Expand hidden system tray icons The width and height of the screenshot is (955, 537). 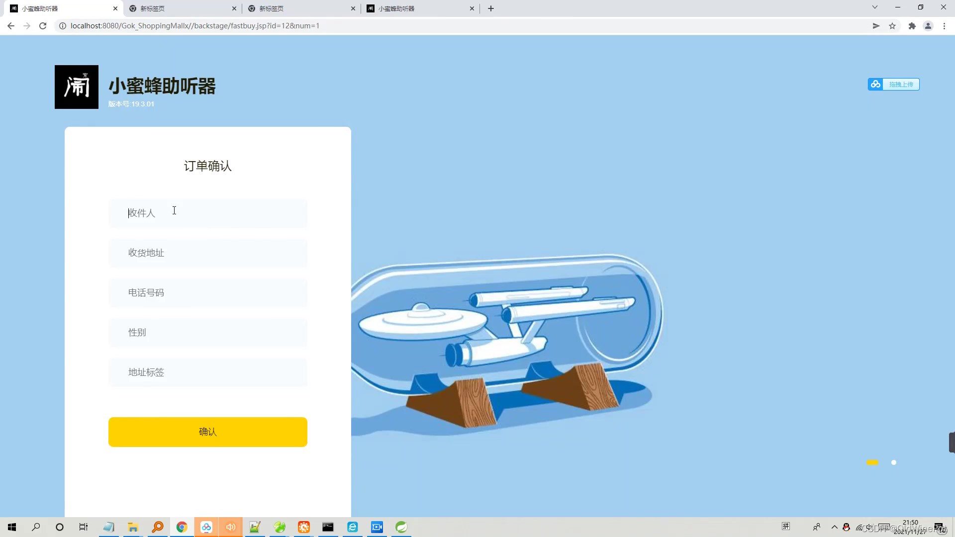tap(835, 527)
